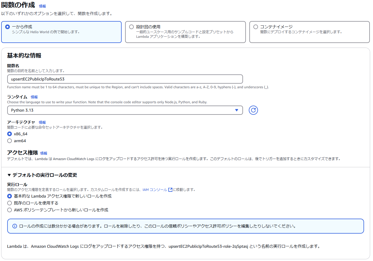Select 既存のロールを使用する

tap(10, 203)
